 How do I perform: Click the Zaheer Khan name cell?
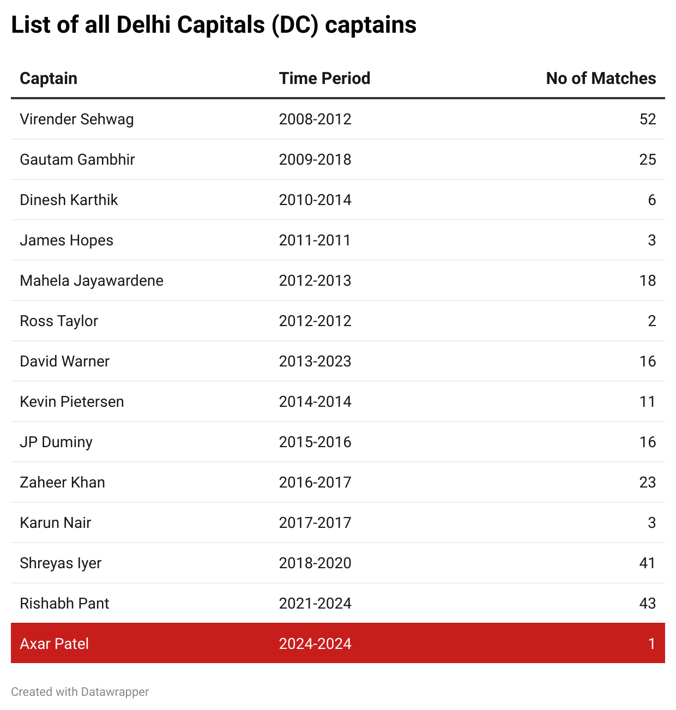[x=63, y=483]
